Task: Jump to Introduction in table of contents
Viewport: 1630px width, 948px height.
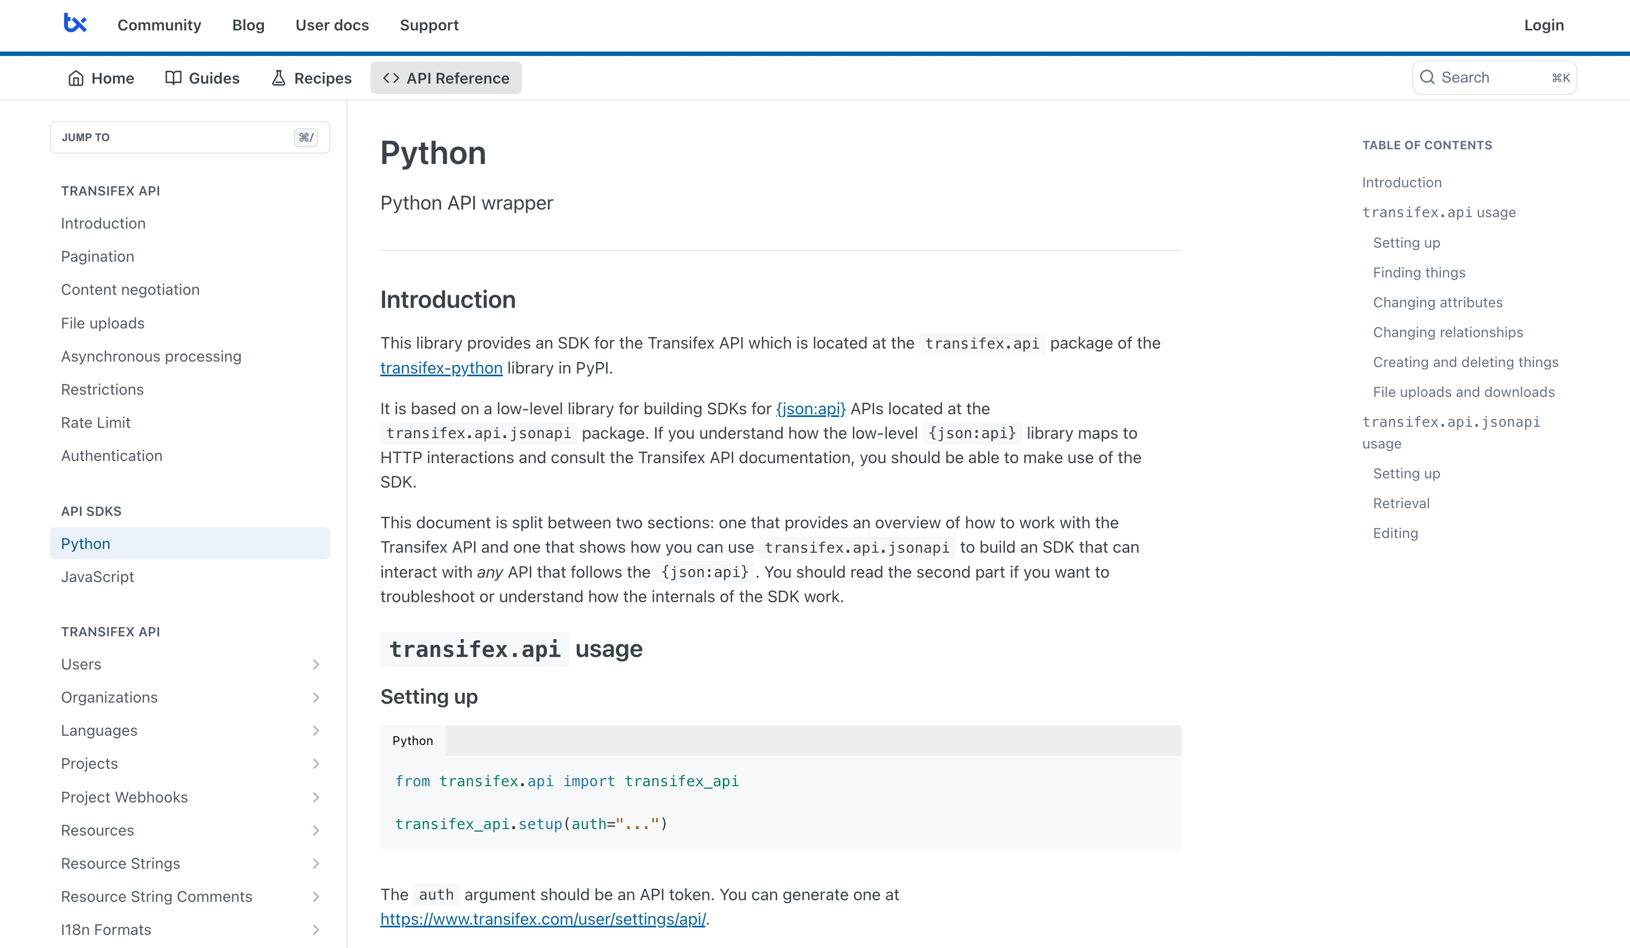Action: point(1402,182)
